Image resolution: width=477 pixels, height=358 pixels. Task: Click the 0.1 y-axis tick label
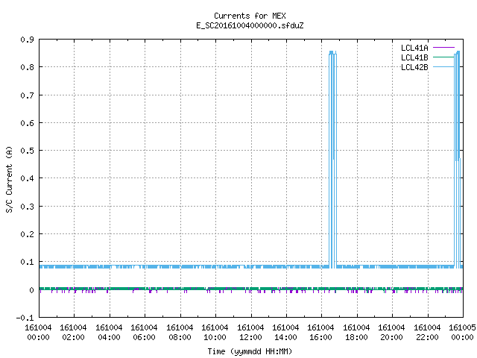click(27, 262)
